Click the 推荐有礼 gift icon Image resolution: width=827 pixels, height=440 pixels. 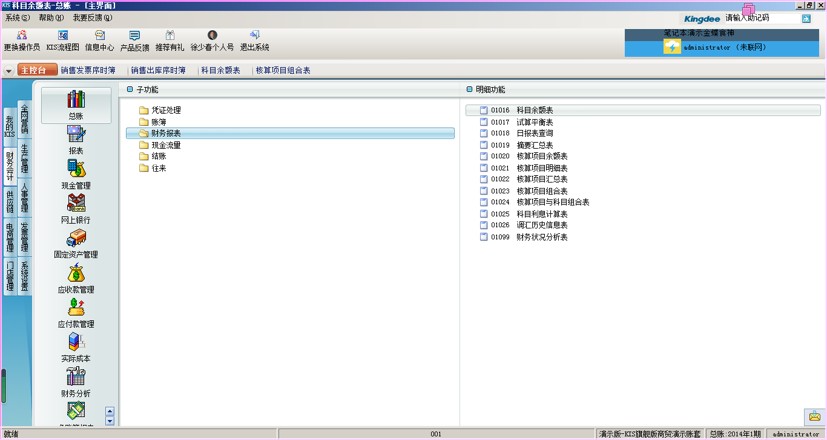pos(170,40)
